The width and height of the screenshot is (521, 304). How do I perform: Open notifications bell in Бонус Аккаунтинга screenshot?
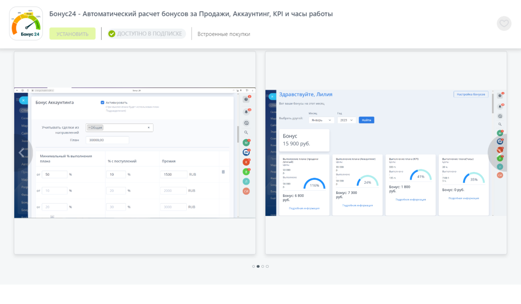[246, 112]
